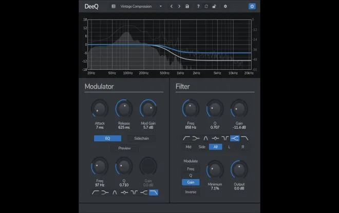Select Modulator peak bell filter shape
Viewport: 339px width, 213px height.
tap(124, 192)
